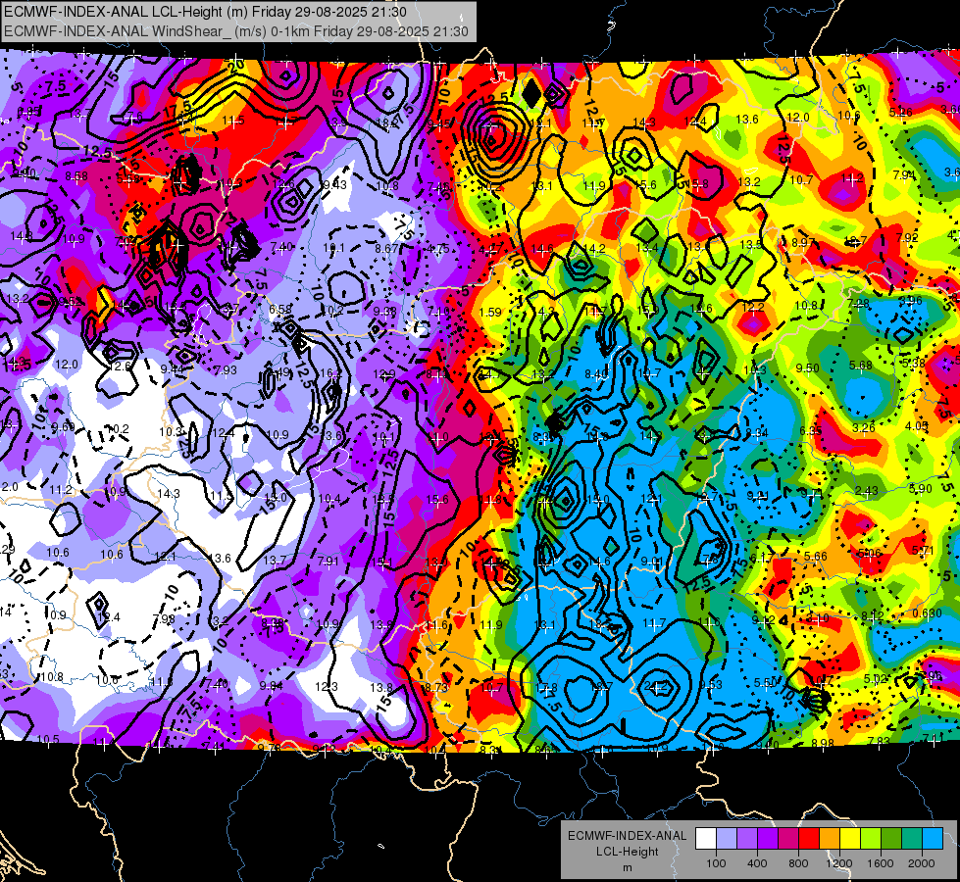Click the white legend swatch below 100 m
Image resolution: width=960 pixels, height=882 pixels.
click(706, 838)
